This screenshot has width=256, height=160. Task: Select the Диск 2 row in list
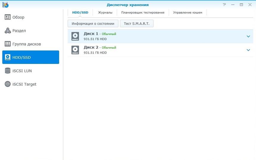click(161, 50)
